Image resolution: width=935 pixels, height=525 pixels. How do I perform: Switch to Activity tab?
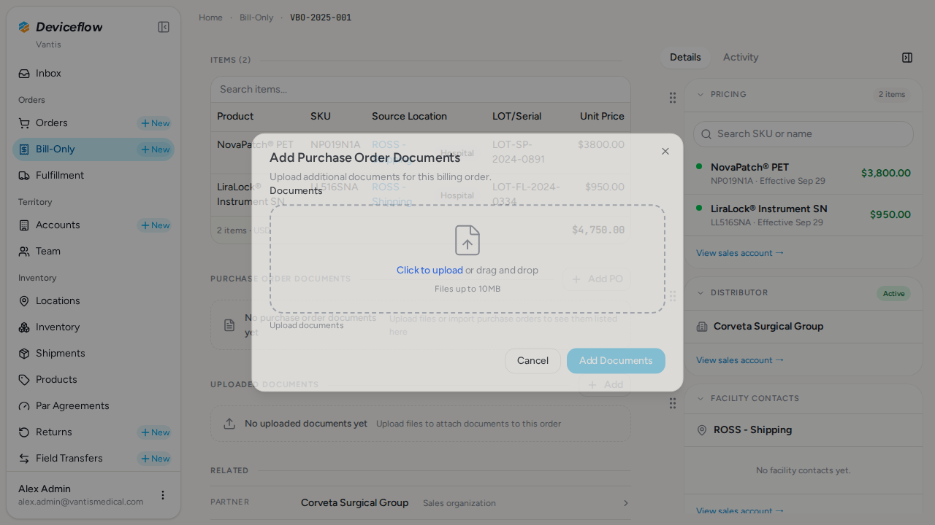(x=741, y=58)
